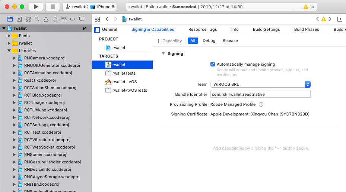The image size is (346, 192).
Task: Expand the rwallet folder in navigator
Action: pyautogui.click(x=9, y=43)
